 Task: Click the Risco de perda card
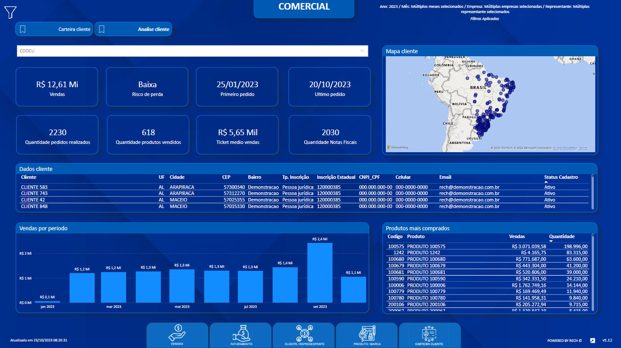pos(147,87)
